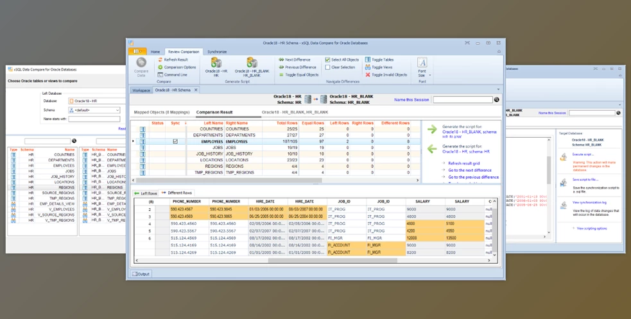Screen dimensions: 631x319
Task: Click the session name search input field
Action: (x=463, y=100)
